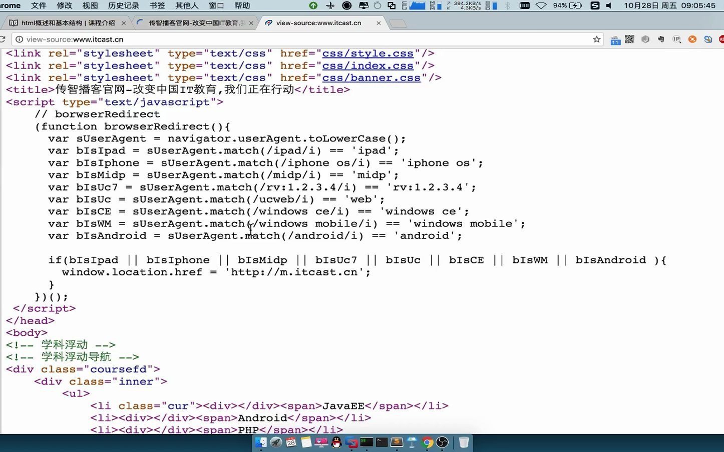Open Finder from the Dock

(x=261, y=442)
